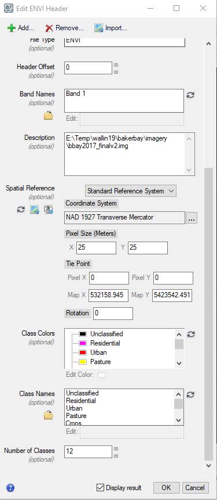
Task: Decrease Number of Classes stepper arrow
Action: click(x=116, y=456)
